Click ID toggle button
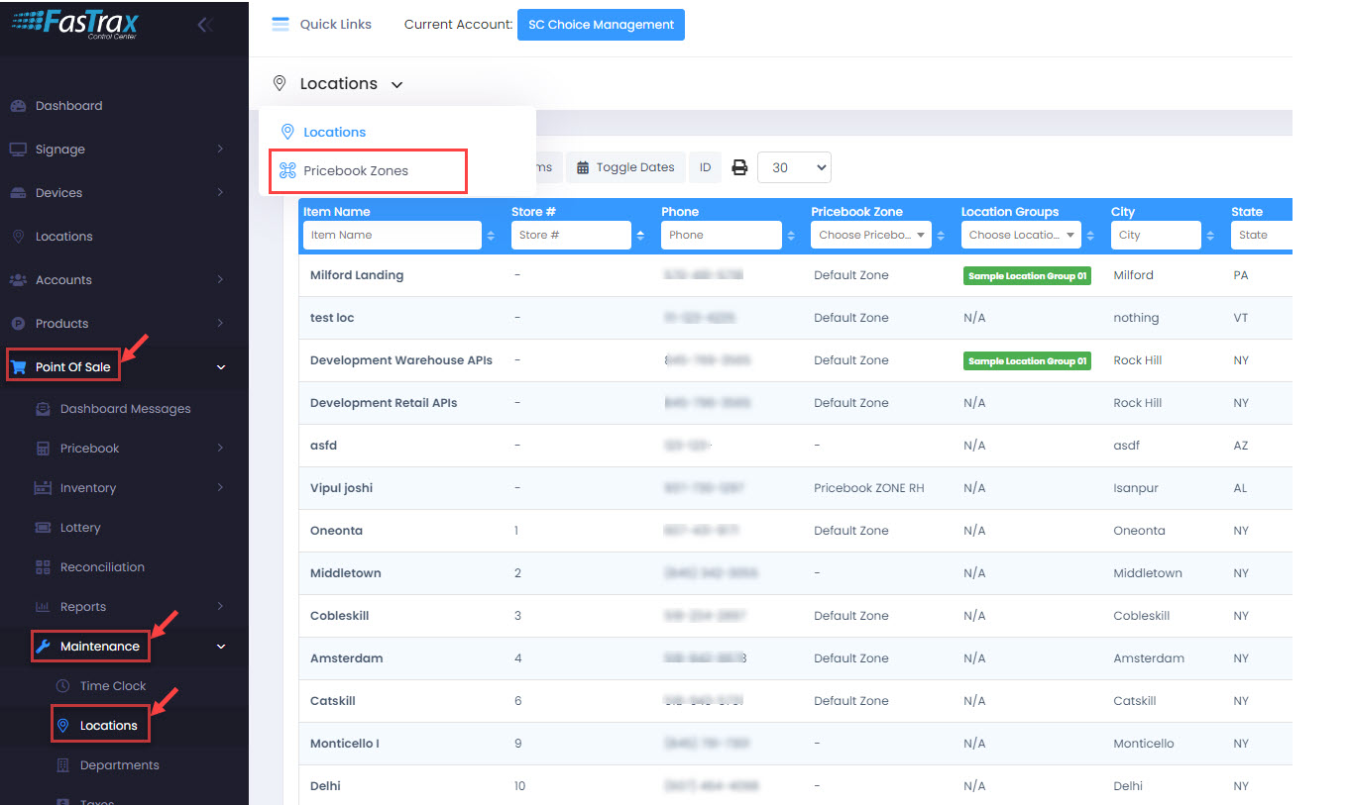1350x805 pixels. point(706,167)
